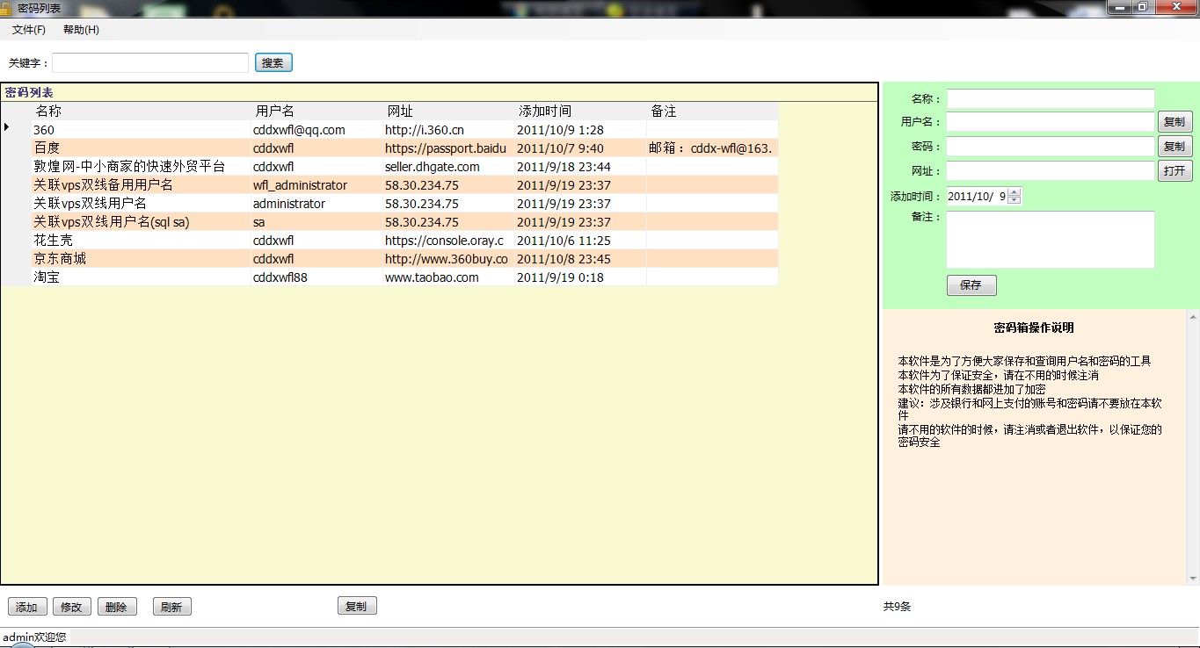Click 复制 button beside the 密码 field

[1175, 147]
